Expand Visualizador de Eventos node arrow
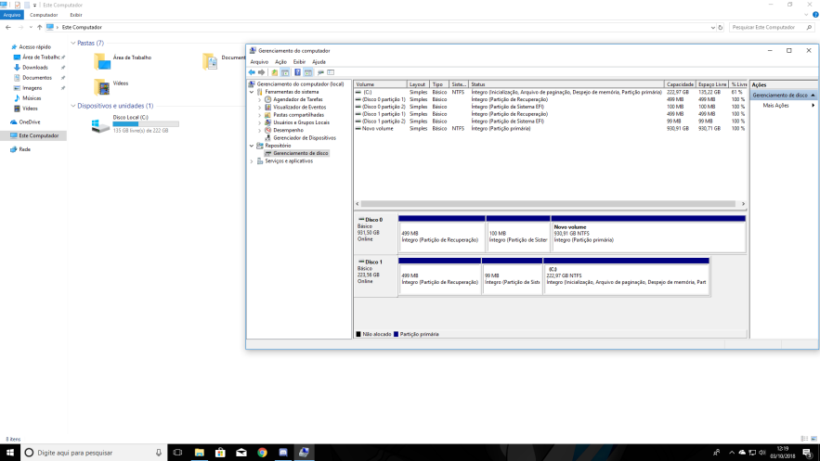The height and width of the screenshot is (461, 820). point(260,107)
